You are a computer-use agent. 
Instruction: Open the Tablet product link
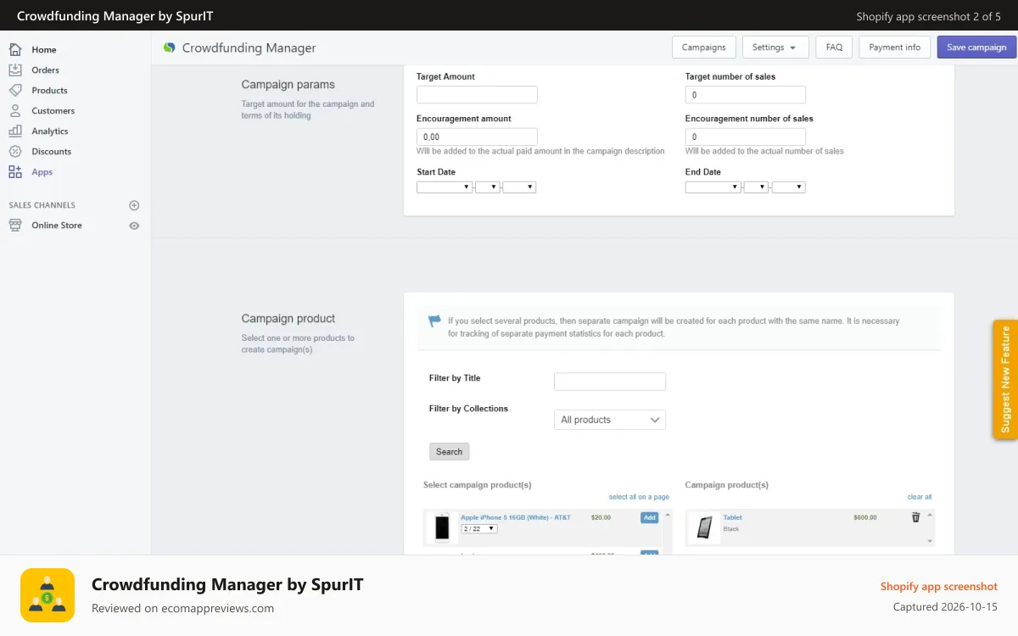tap(732, 517)
